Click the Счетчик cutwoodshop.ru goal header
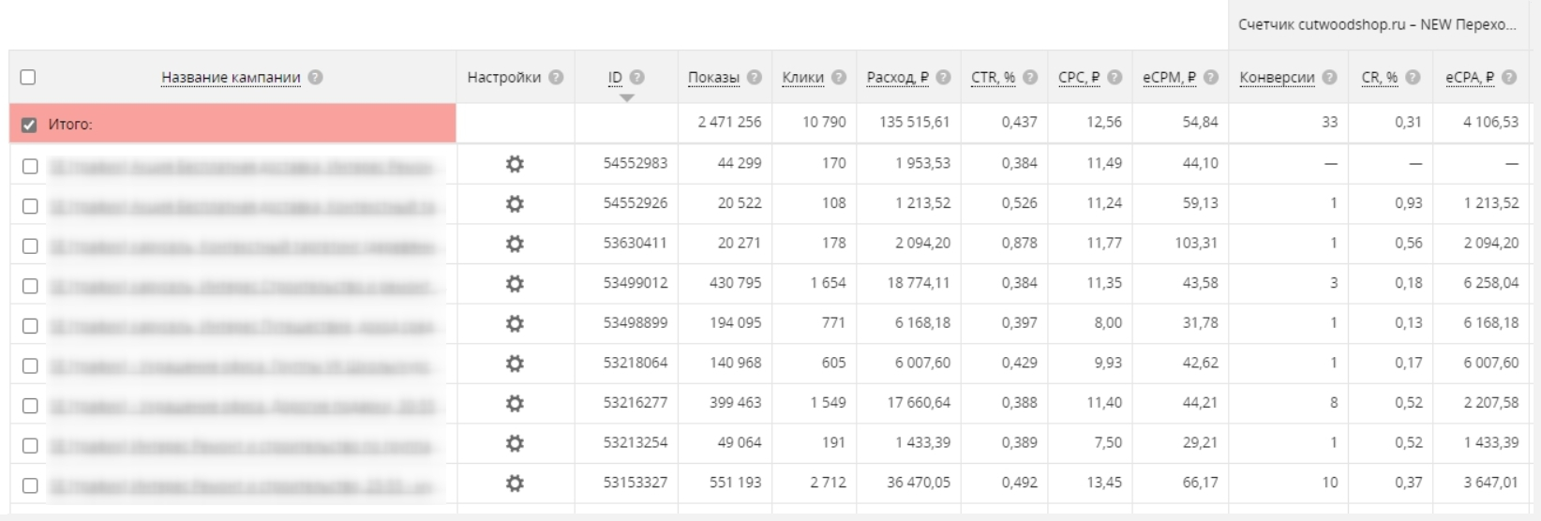Viewport: 1541px width, 521px height. pyautogui.click(x=1376, y=25)
